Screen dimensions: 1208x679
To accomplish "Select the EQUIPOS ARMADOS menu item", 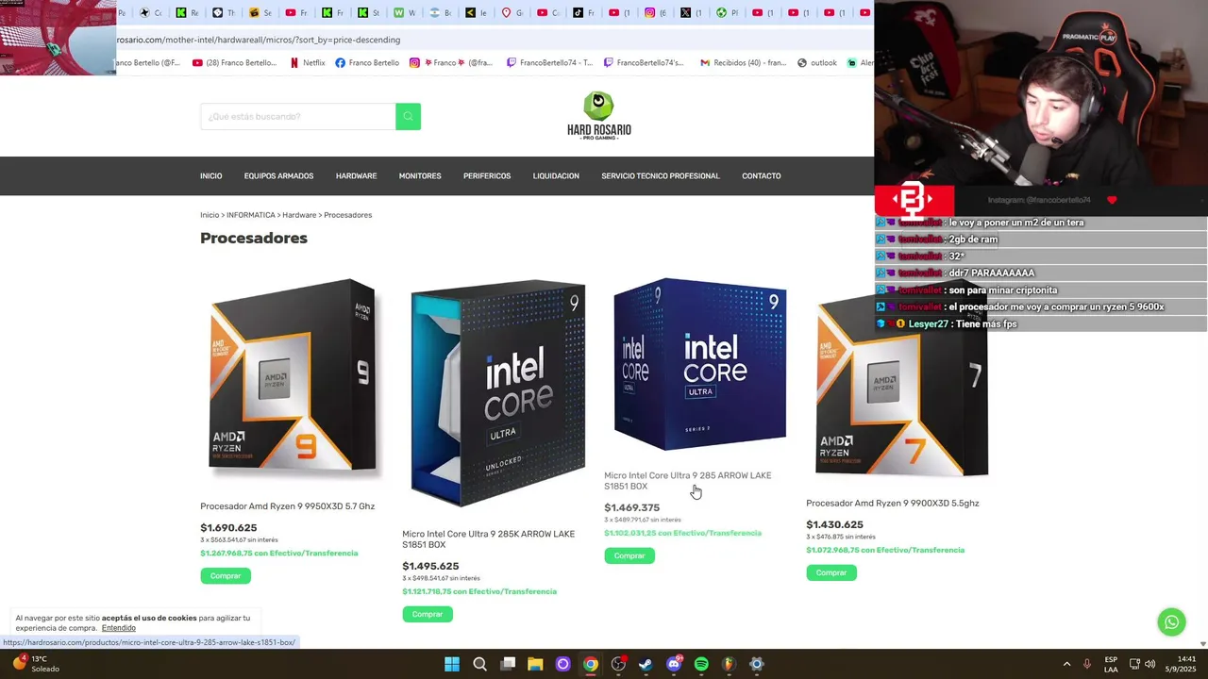I will (x=278, y=176).
